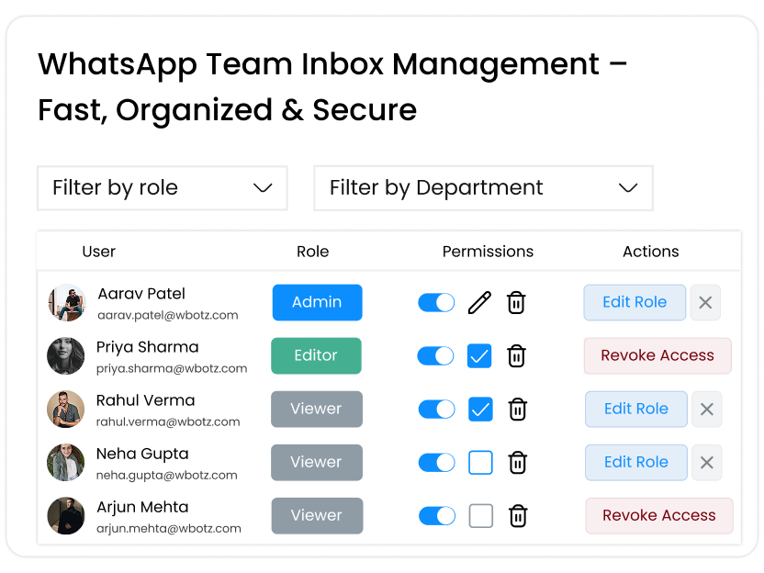Click the X button beside Aarav Patel's Edit Role

coord(705,303)
